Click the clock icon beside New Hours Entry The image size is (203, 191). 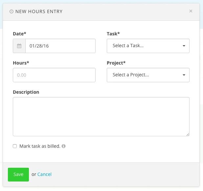12,11
